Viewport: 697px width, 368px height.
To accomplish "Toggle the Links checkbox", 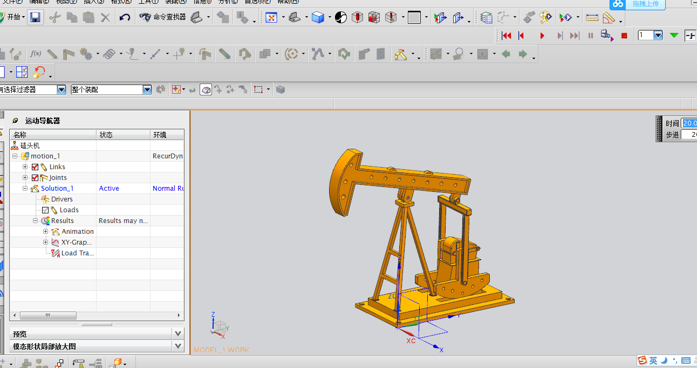I will click(x=35, y=167).
